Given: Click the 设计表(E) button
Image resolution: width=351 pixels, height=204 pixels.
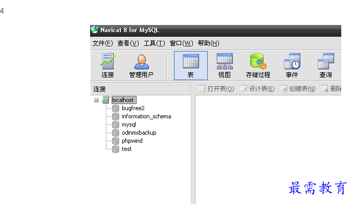Looking at the screenshot, I should click(257, 89).
